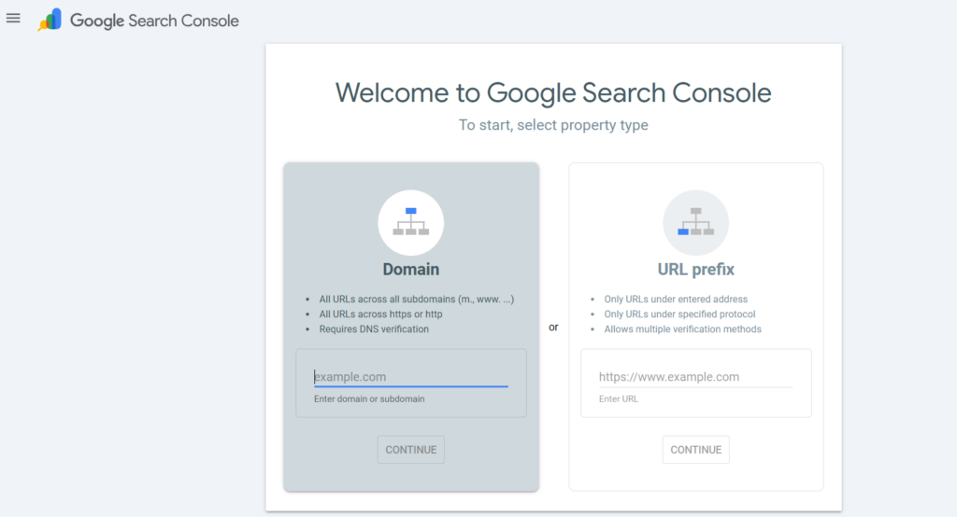Screen dimensions: 957x517
Task: Click CONTINUE under the Domain card
Action: 411,449
